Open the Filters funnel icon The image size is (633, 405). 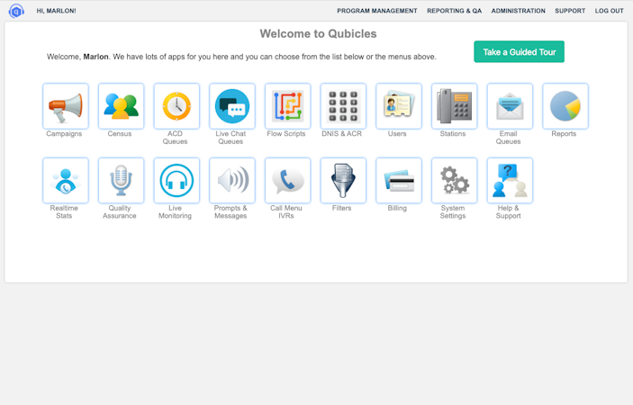coord(343,181)
